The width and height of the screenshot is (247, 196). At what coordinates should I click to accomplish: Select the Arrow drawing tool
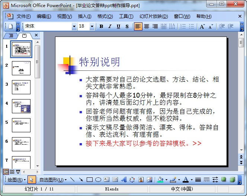click(81, 180)
